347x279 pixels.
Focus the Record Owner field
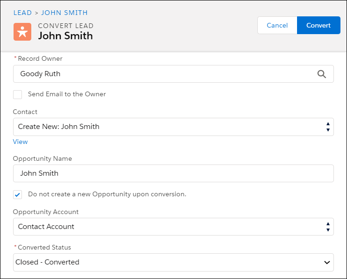[x=173, y=74]
